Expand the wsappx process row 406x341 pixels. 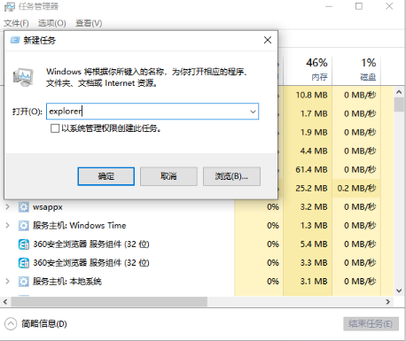tap(8, 207)
